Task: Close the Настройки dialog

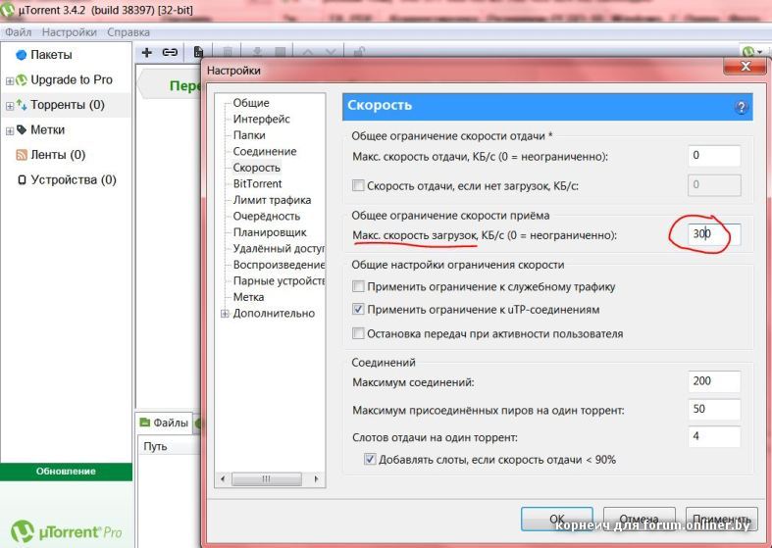Action: point(745,66)
